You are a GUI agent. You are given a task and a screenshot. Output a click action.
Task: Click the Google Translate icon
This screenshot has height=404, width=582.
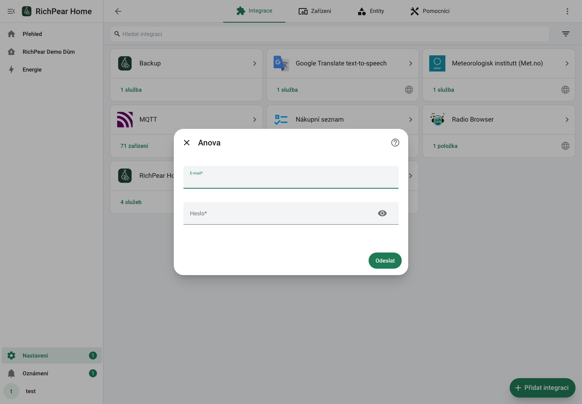coord(281,63)
